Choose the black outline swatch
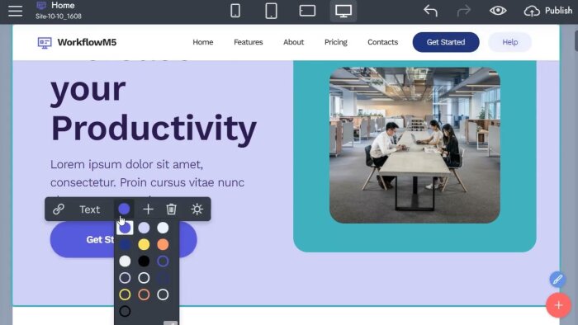This screenshot has width=578, height=325. (x=125, y=311)
